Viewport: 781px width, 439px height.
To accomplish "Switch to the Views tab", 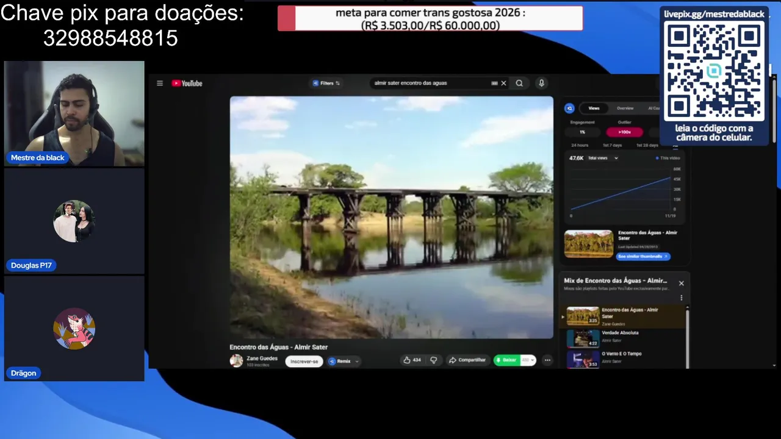I will tap(594, 108).
